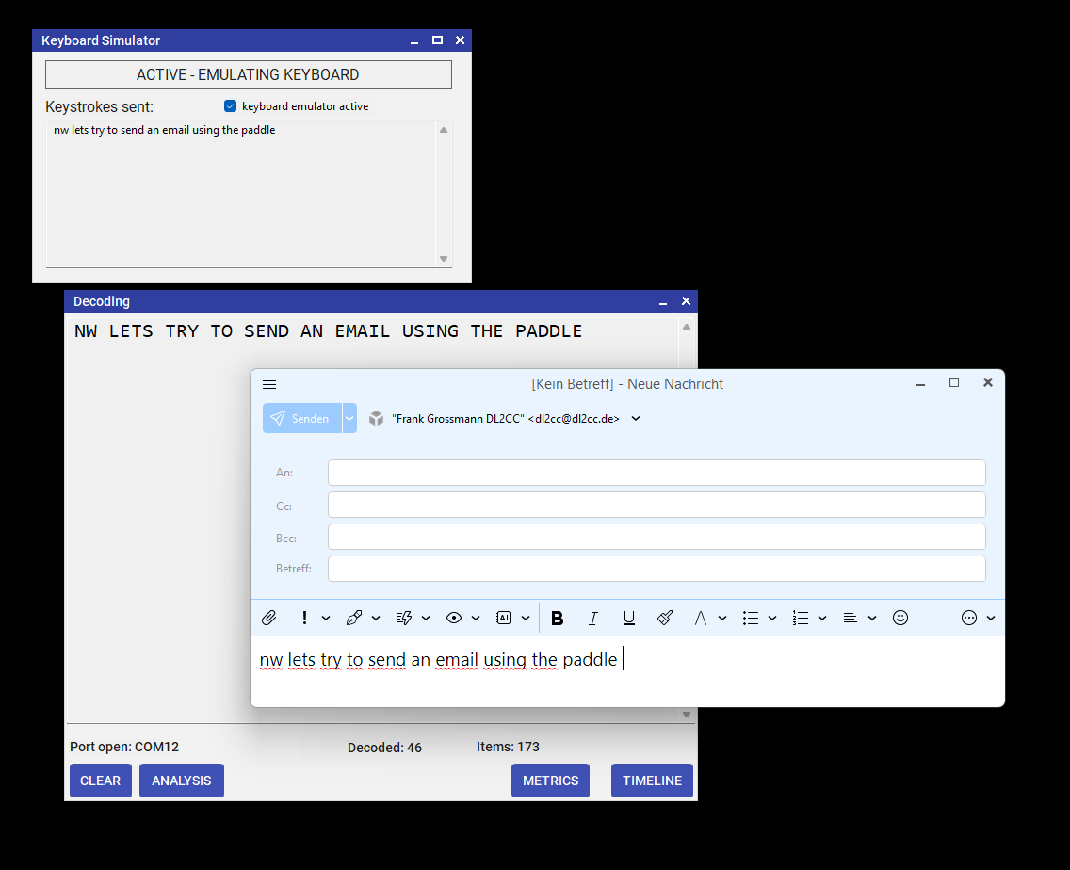Viewport: 1070px width, 870px height.
Task: Click the Bcc recipient field
Action: tap(657, 537)
